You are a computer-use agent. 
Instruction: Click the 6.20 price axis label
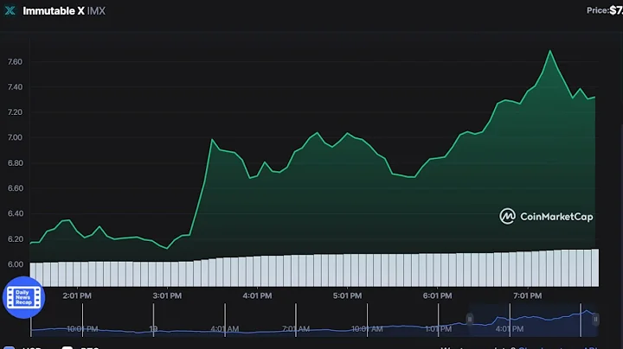click(15, 239)
